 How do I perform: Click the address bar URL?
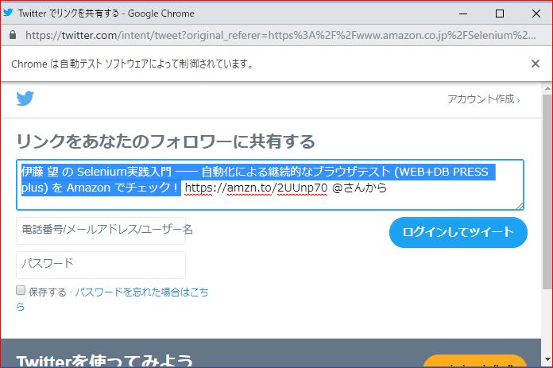tap(280, 35)
